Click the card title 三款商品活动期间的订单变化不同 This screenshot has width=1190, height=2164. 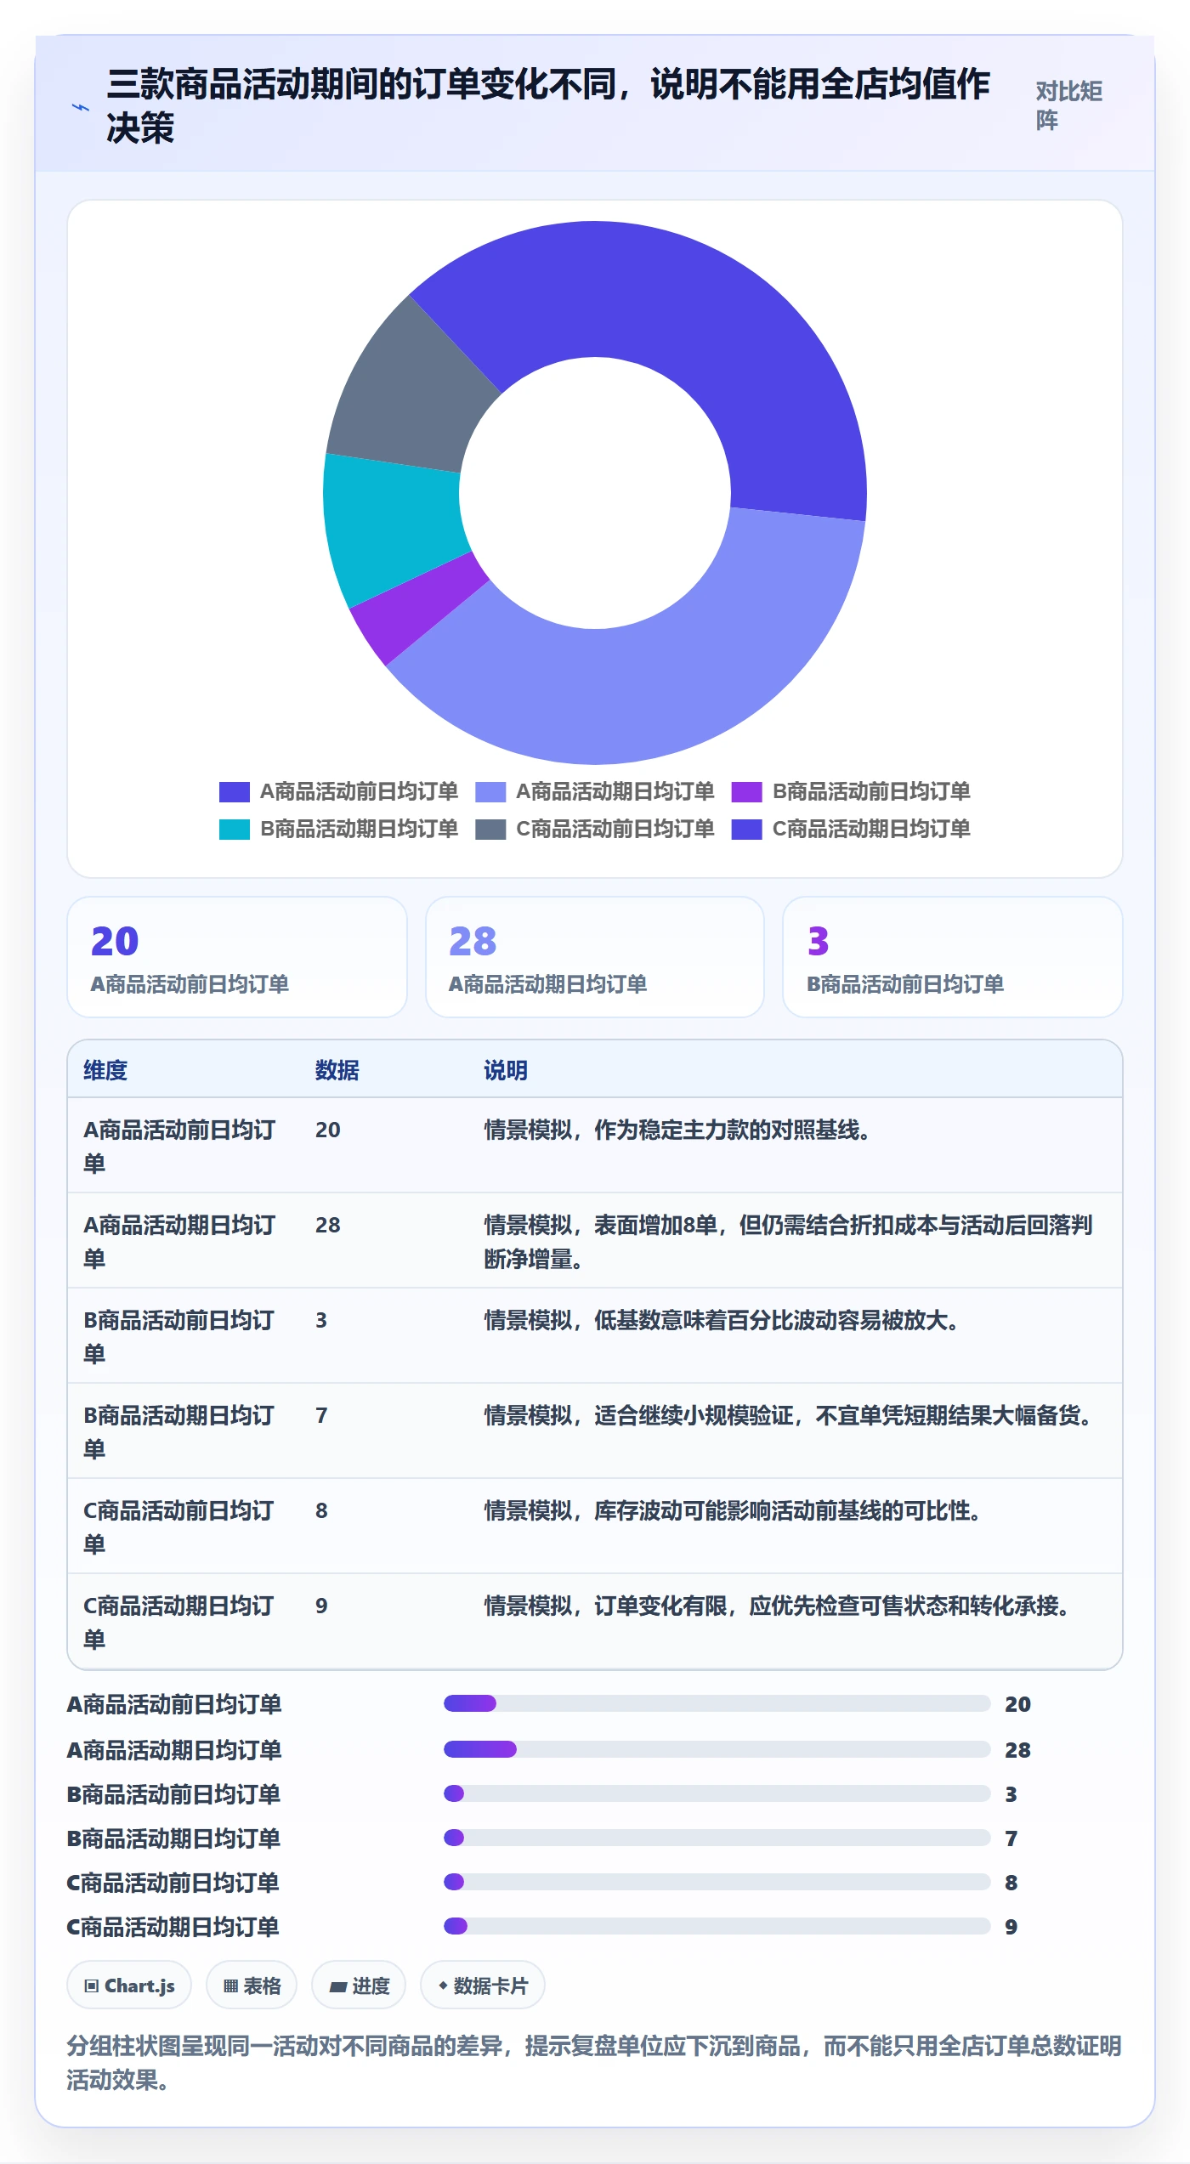tap(548, 105)
